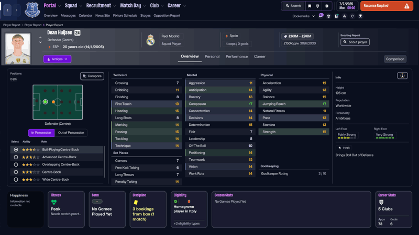The width and height of the screenshot is (419, 235).
Task: Open the Opposition Report submenu item
Action: (x=167, y=16)
